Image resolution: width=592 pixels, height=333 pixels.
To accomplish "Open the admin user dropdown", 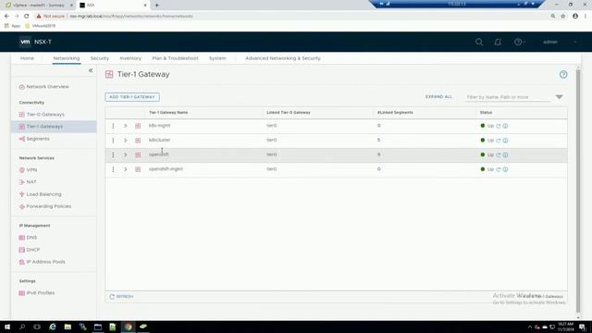I will pyautogui.click(x=560, y=42).
